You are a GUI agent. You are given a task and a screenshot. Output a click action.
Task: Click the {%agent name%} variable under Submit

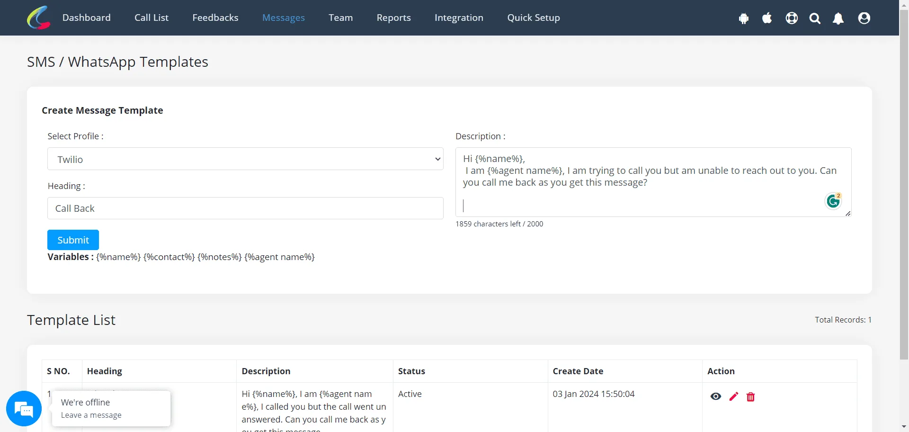point(279,257)
